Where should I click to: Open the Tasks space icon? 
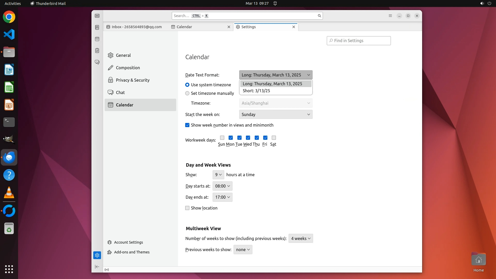point(97,51)
